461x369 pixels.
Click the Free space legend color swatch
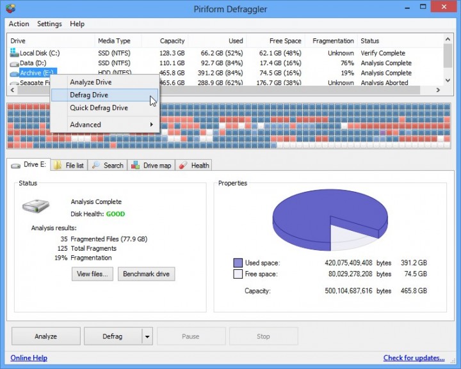[x=238, y=274]
